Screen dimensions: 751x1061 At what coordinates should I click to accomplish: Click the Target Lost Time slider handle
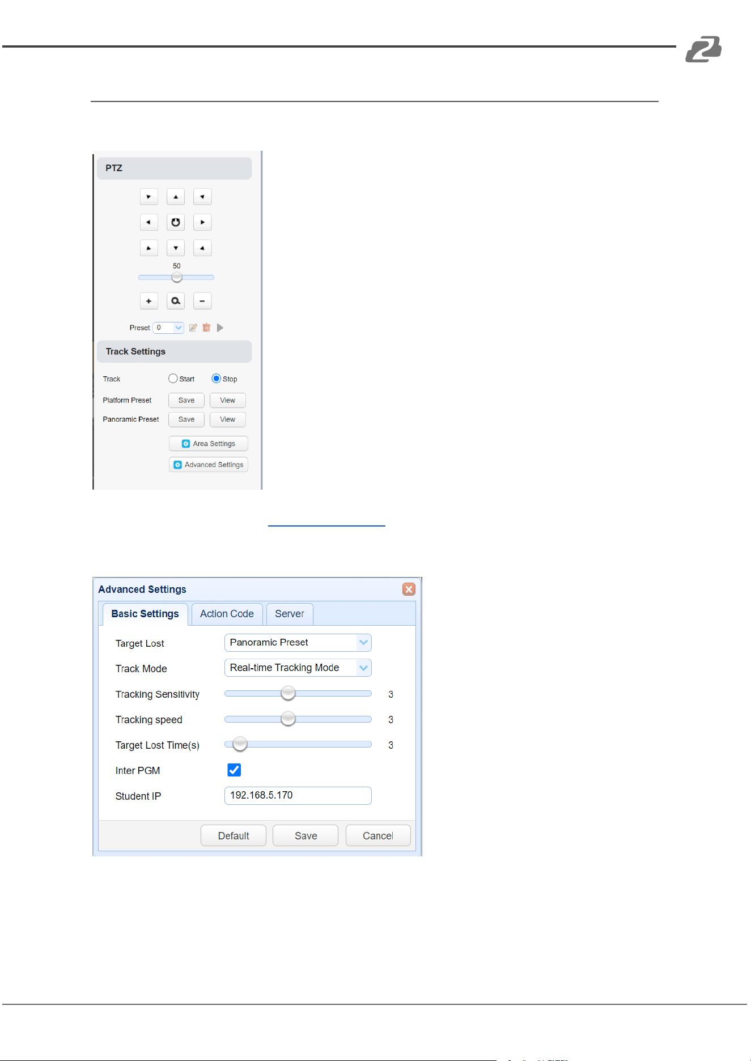pos(240,744)
